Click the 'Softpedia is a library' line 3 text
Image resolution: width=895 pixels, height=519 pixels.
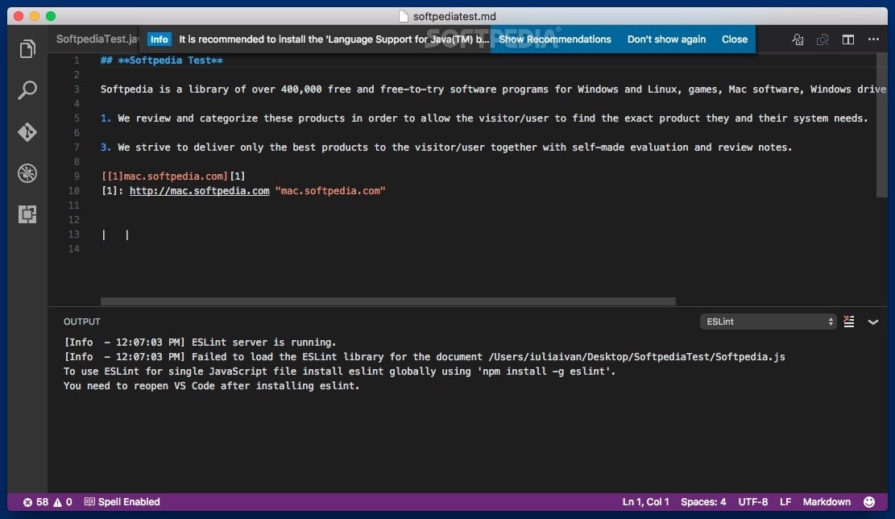point(493,89)
